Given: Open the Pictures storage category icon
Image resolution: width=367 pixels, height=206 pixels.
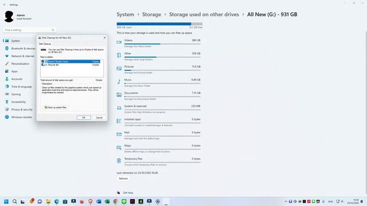Looking at the screenshot, I should pyautogui.click(x=119, y=69).
